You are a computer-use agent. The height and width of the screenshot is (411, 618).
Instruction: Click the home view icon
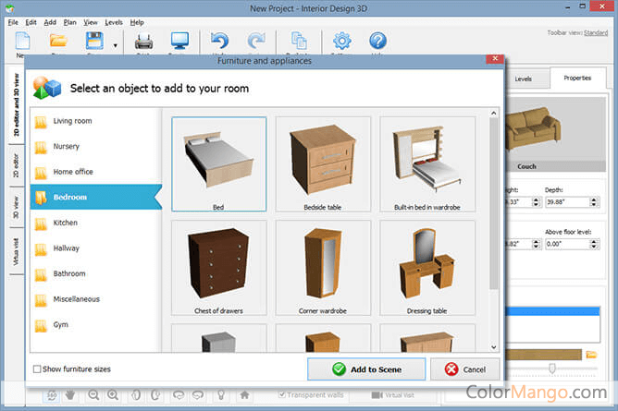245,394
